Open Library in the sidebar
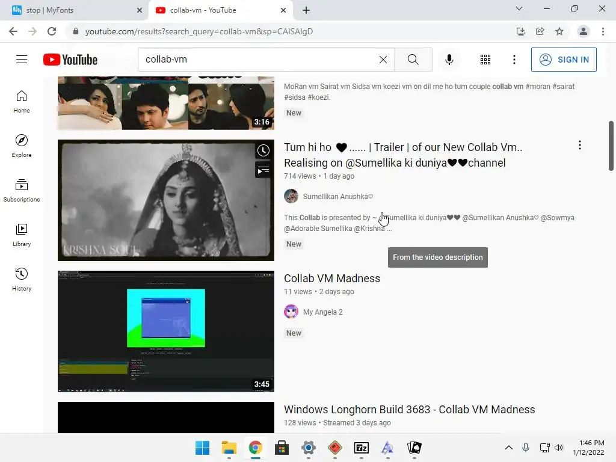The image size is (616, 462). pyautogui.click(x=22, y=235)
